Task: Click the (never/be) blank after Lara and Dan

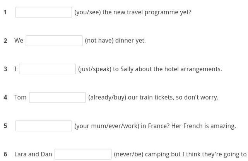Action: [x=83, y=154]
